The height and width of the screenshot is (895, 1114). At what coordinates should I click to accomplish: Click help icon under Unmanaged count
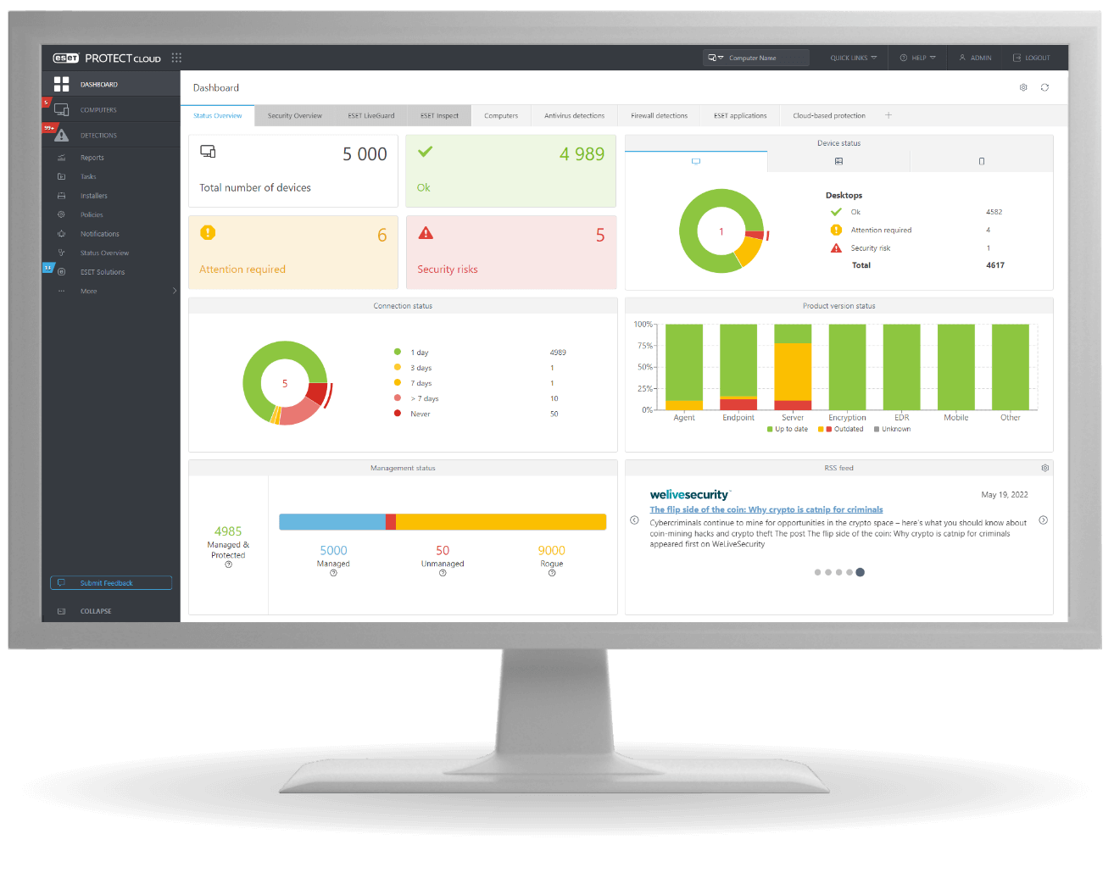[x=443, y=573]
